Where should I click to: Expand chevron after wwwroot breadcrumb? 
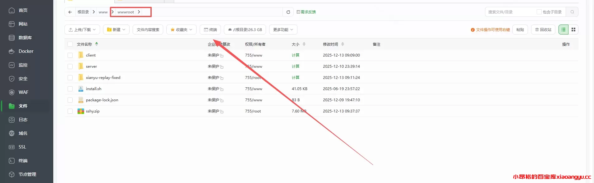139,12
